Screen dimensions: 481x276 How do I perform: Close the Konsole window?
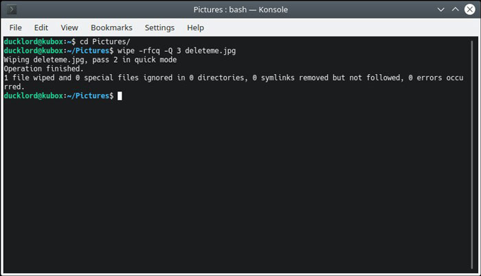coord(469,10)
